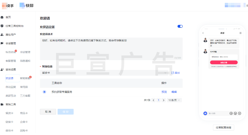Click the hamburger menu in phone preview
This screenshot has height=135, width=248.
240,33
